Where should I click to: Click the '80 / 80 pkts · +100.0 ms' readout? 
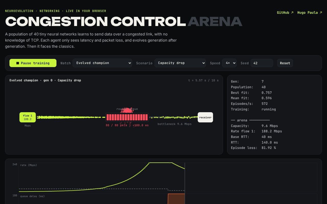tap(127, 125)
